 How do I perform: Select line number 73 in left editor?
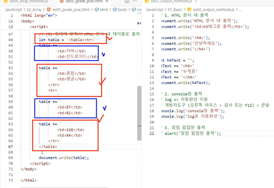pos(11,180)
